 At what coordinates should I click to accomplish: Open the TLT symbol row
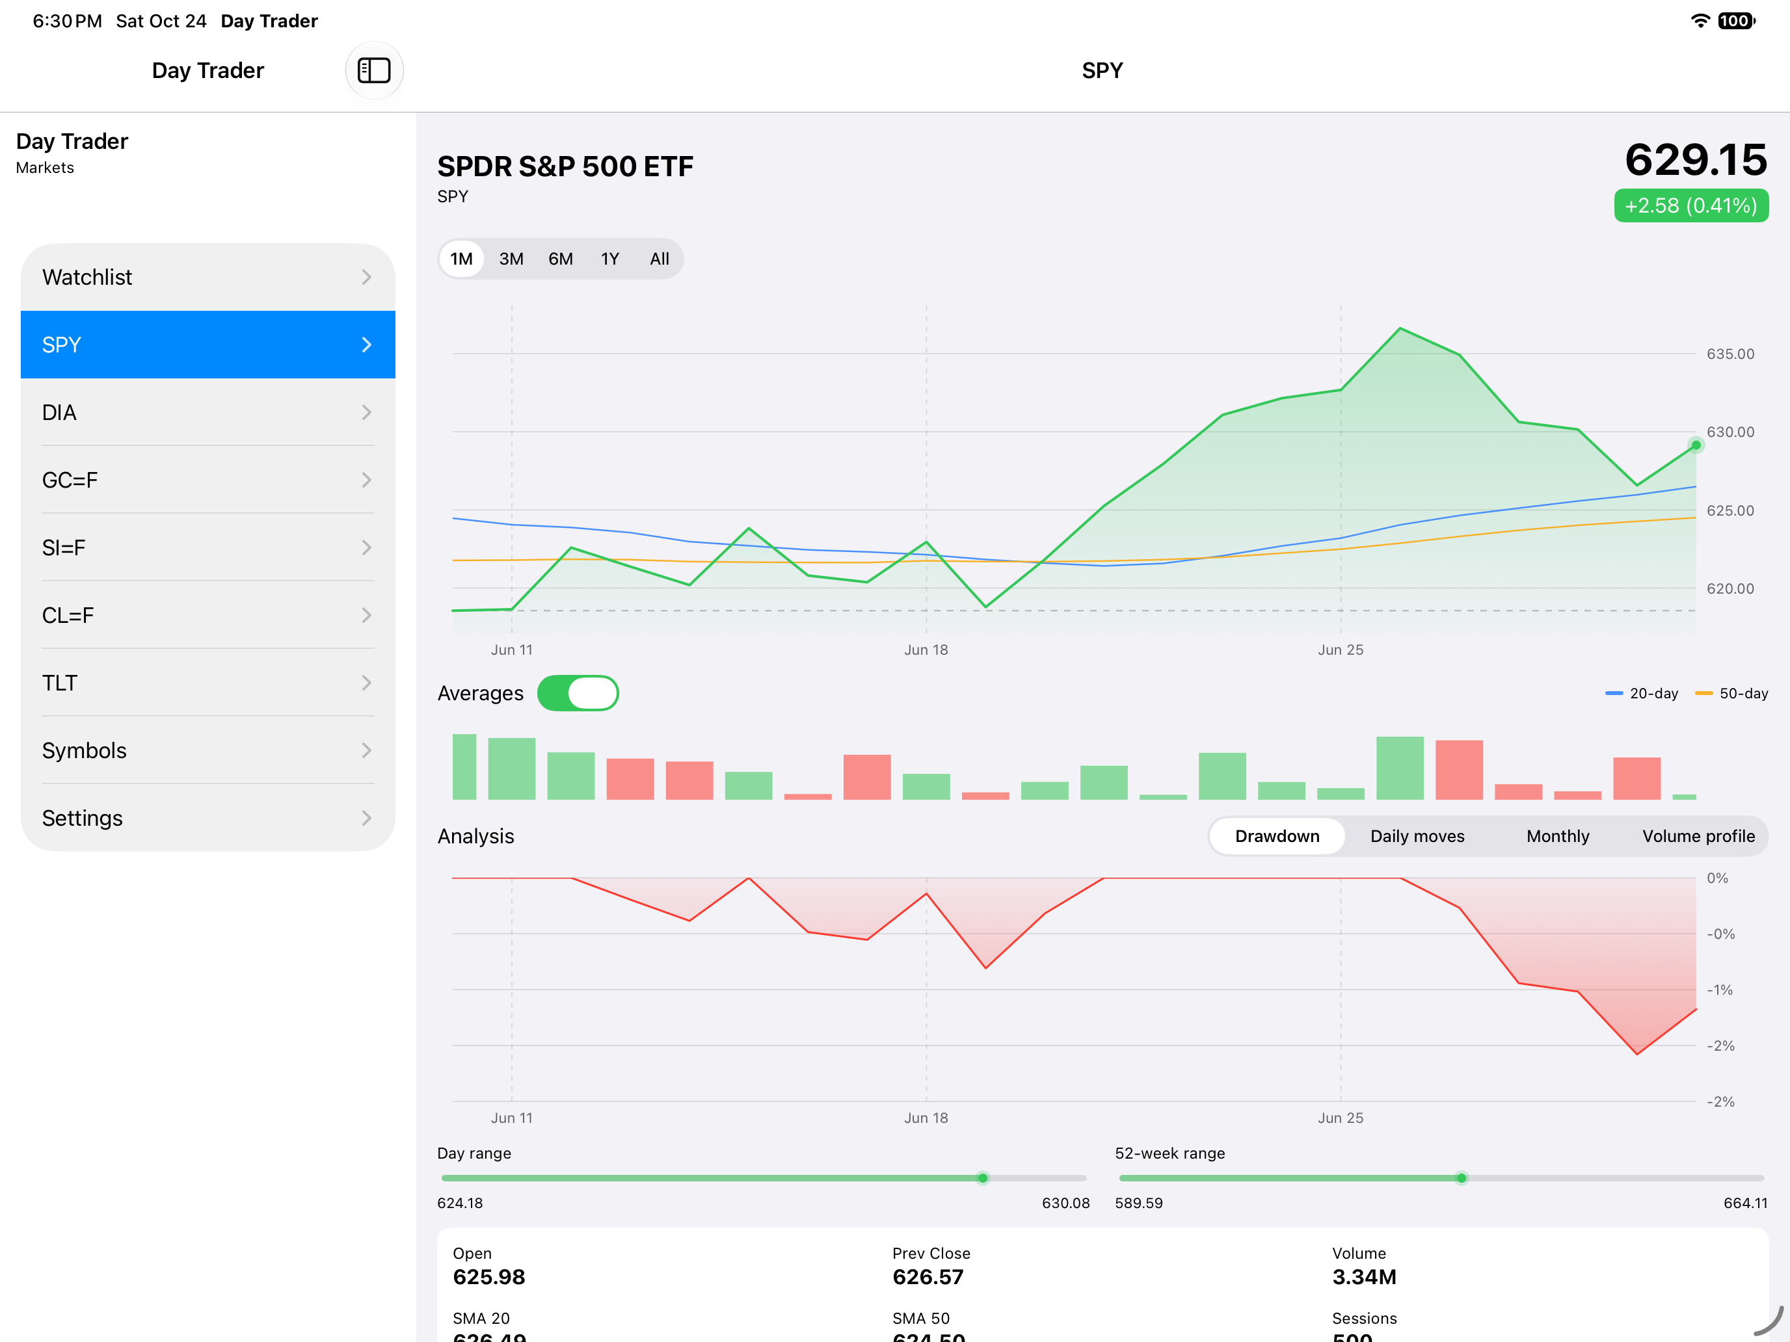point(208,683)
